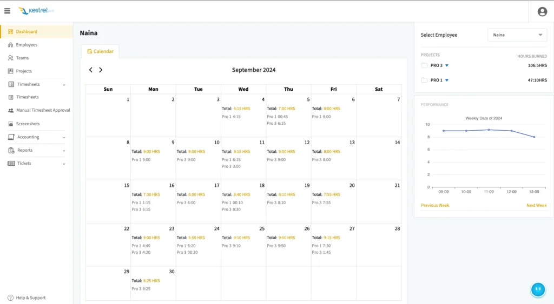
Task: Switch to the Calendar tab
Action: 100,51
